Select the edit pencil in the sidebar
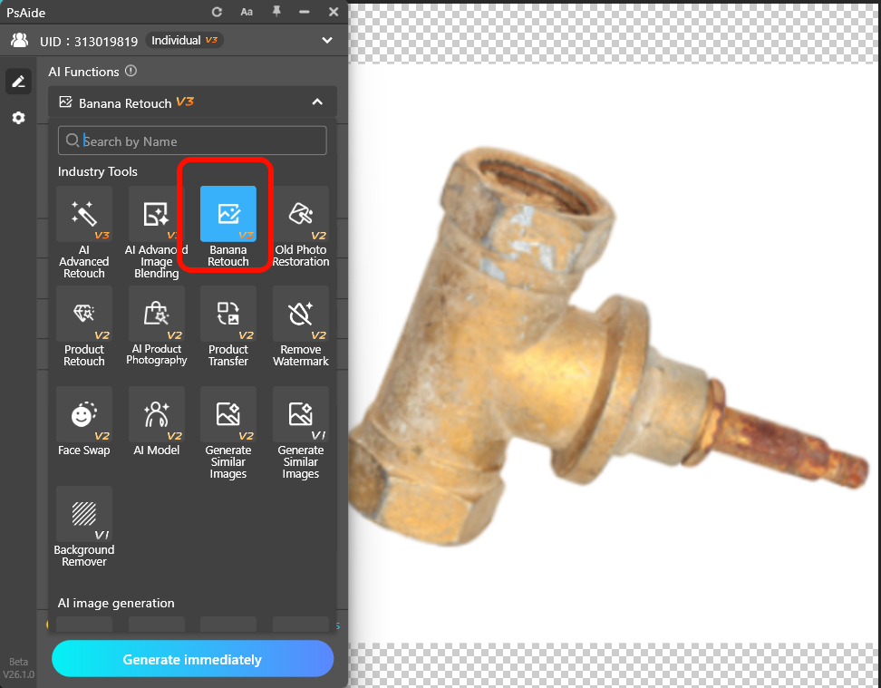Screen dimensions: 881x688 click(18, 82)
